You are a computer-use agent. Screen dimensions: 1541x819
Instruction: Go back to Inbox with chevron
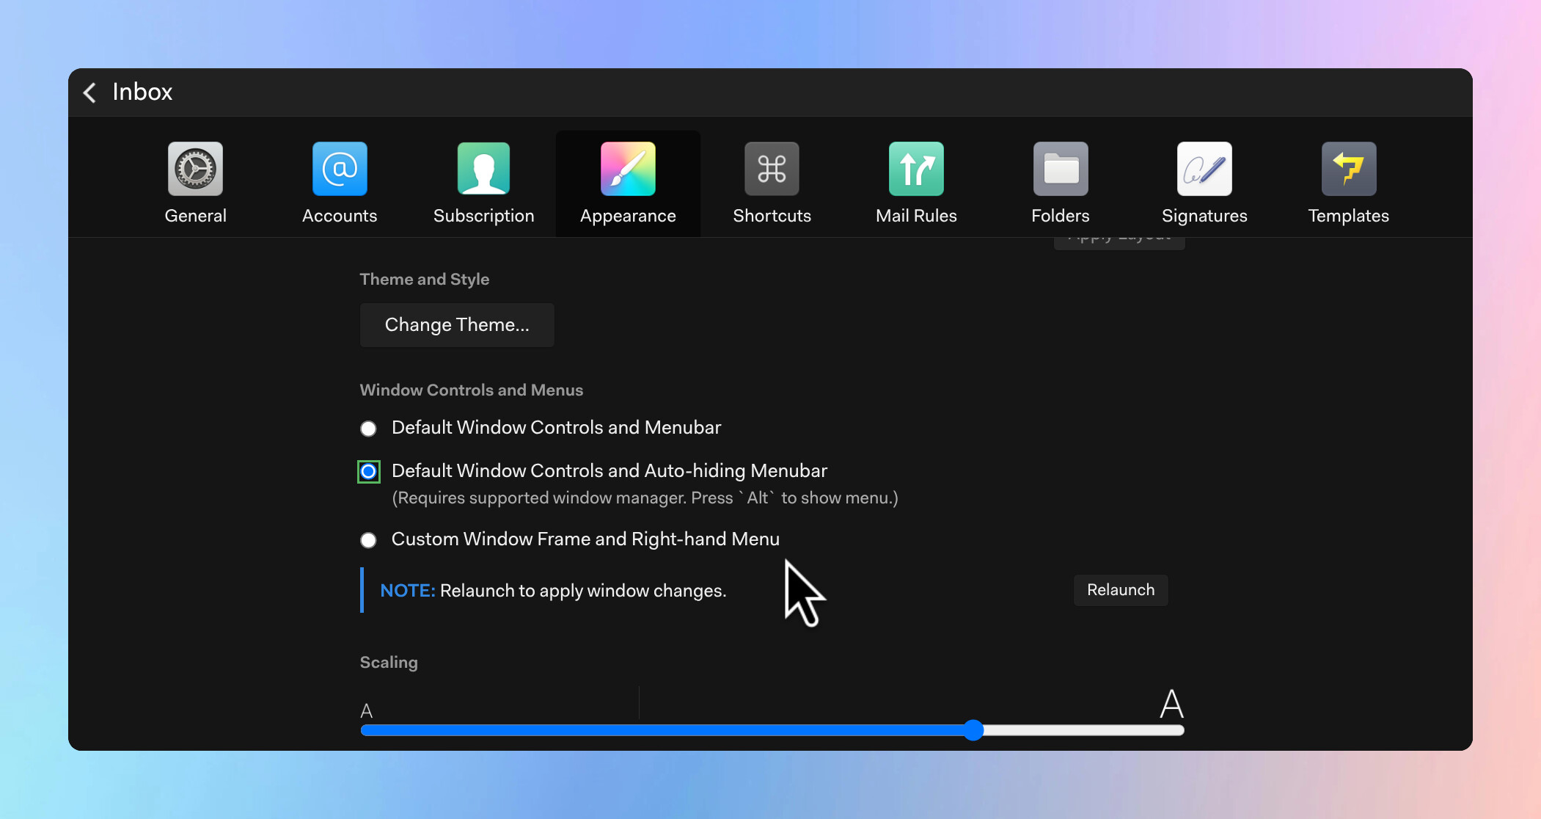(x=89, y=92)
